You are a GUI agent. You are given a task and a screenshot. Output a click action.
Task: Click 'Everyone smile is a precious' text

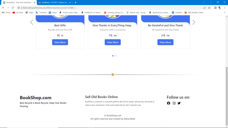[x=113, y=30]
